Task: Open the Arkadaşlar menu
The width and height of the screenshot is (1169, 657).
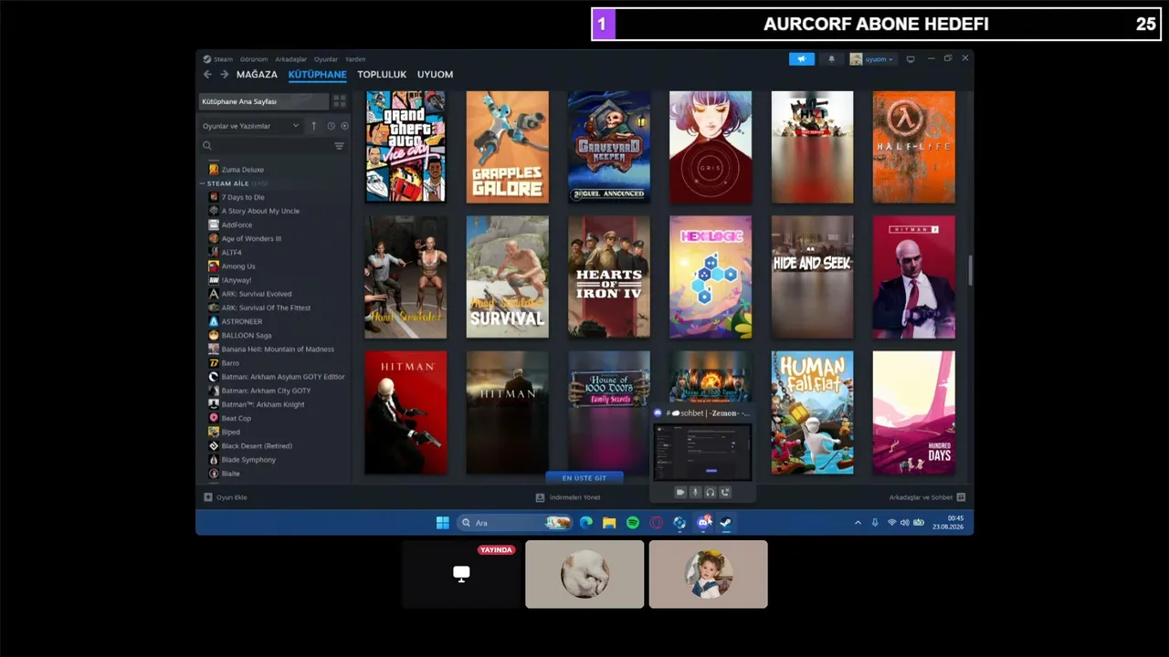Action: coord(291,59)
